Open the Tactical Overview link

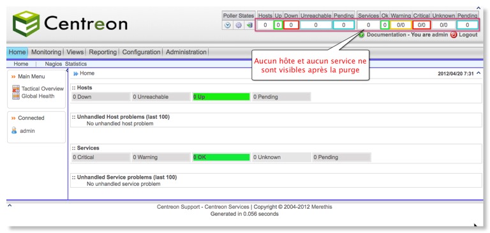click(x=43, y=89)
